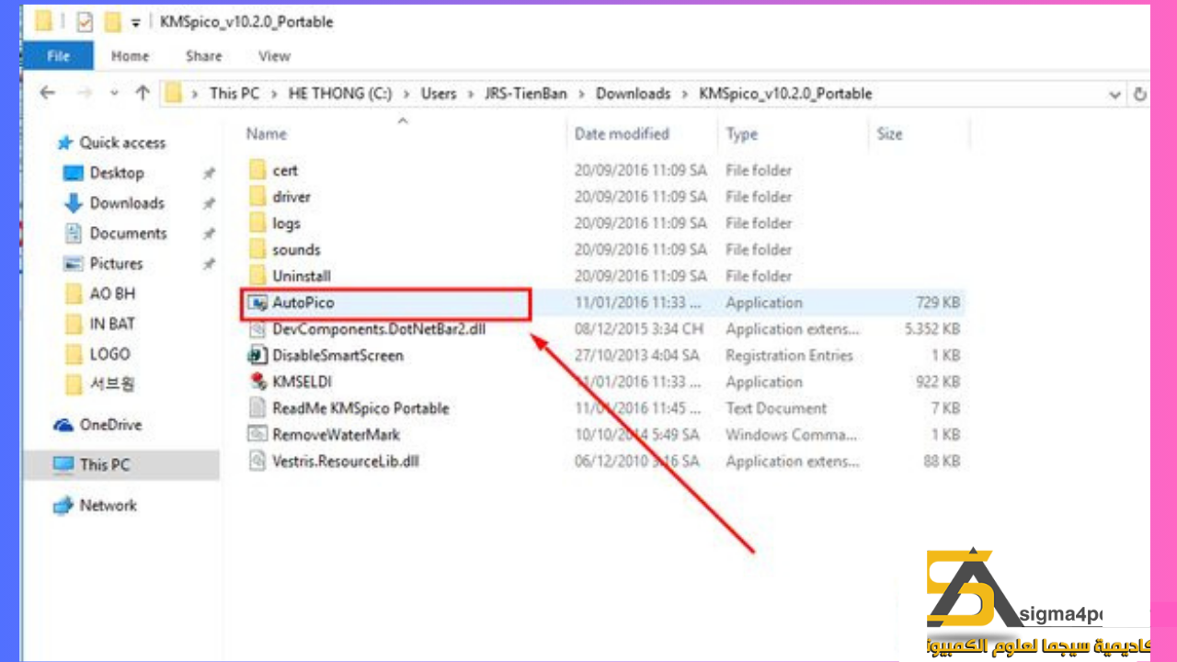This screenshot has width=1177, height=662.
Task: Select Quick access in navigation pane
Action: (122, 143)
